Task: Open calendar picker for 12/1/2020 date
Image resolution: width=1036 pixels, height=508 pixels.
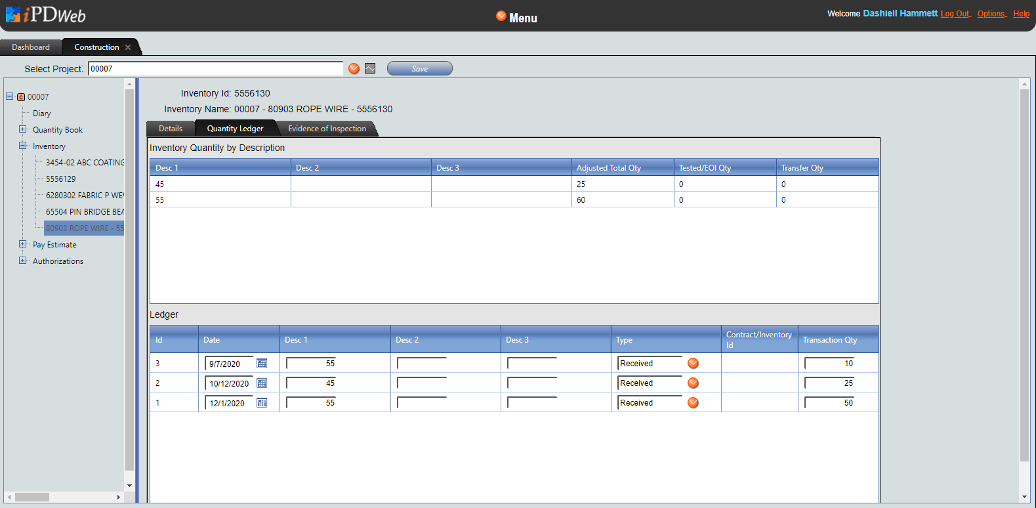Action: 262,403
